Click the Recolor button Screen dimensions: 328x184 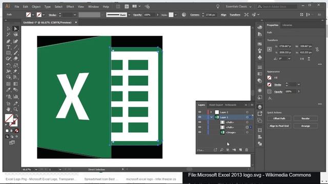(305, 119)
